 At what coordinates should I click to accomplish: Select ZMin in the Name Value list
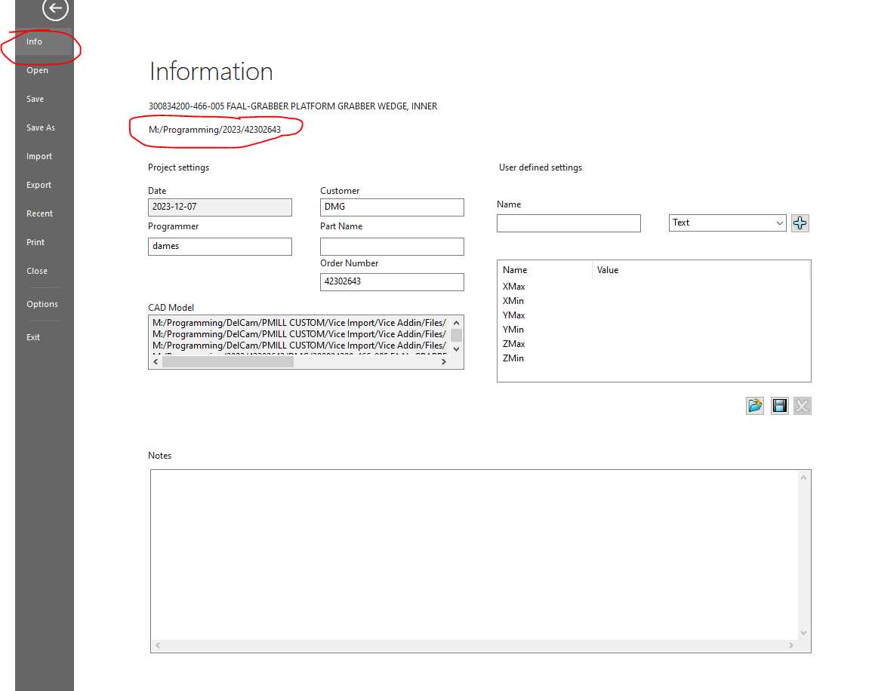[513, 358]
